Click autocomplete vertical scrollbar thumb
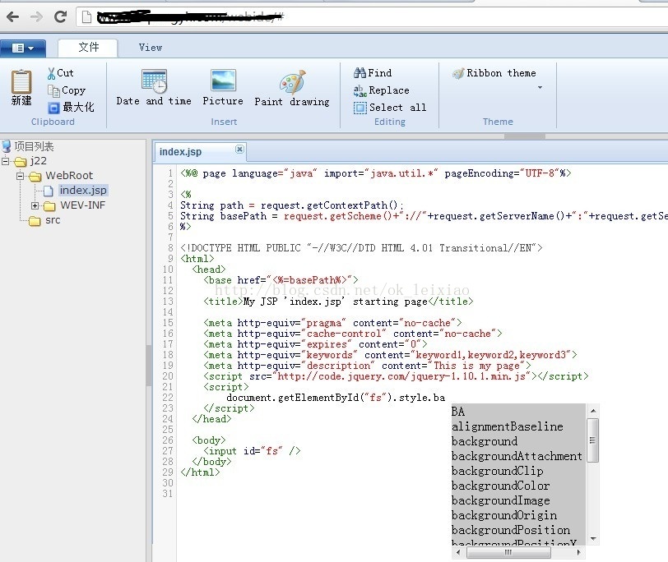The image size is (668, 562). point(592,440)
